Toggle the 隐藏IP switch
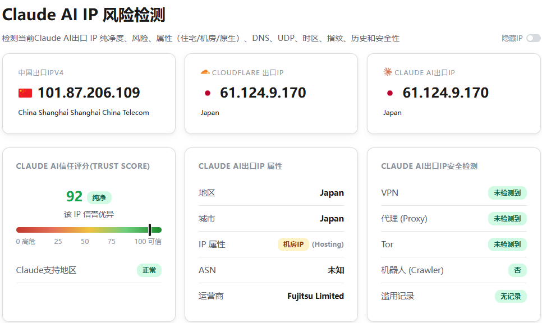The width and height of the screenshot is (542, 323). click(533, 38)
